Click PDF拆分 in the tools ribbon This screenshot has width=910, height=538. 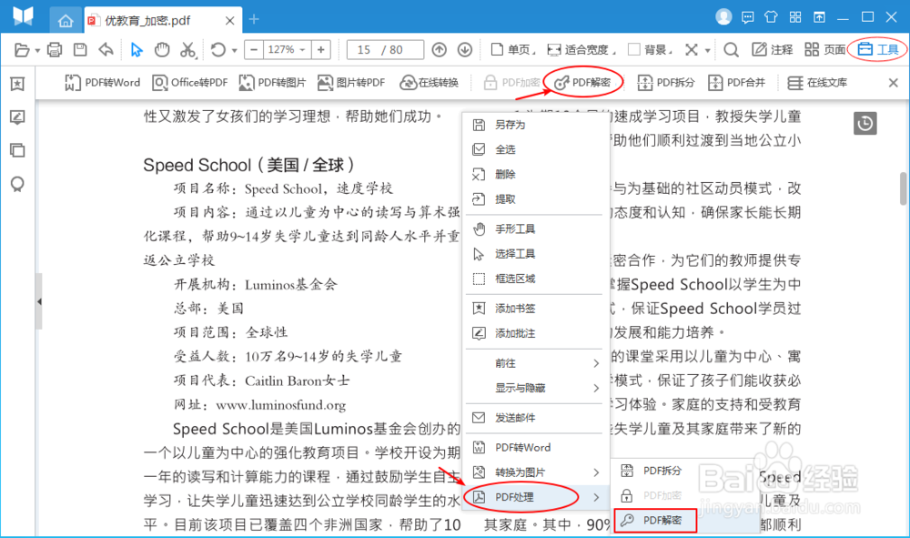tap(666, 83)
